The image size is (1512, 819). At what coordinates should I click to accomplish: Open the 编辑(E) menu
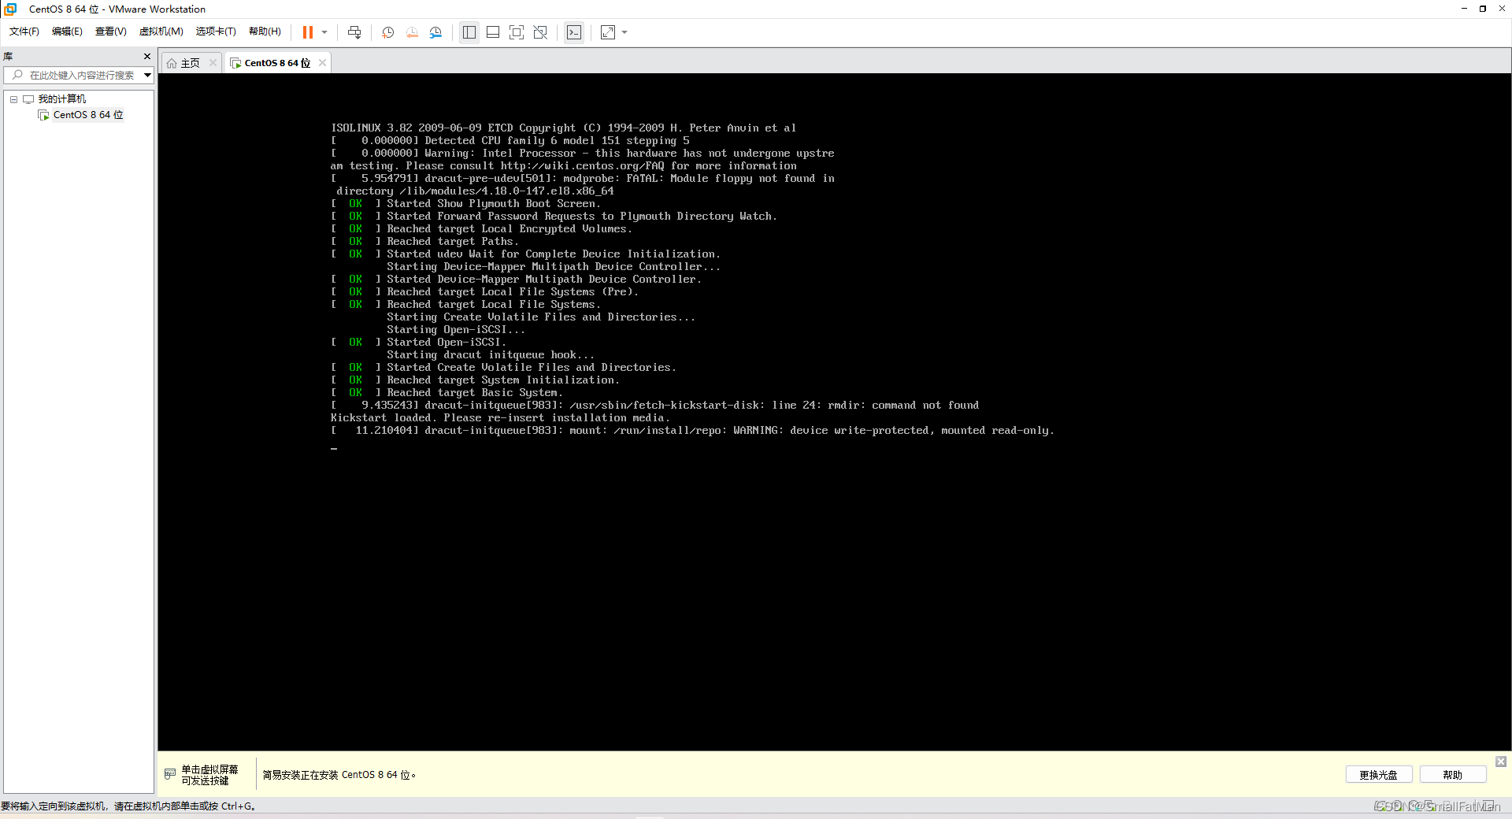(67, 31)
